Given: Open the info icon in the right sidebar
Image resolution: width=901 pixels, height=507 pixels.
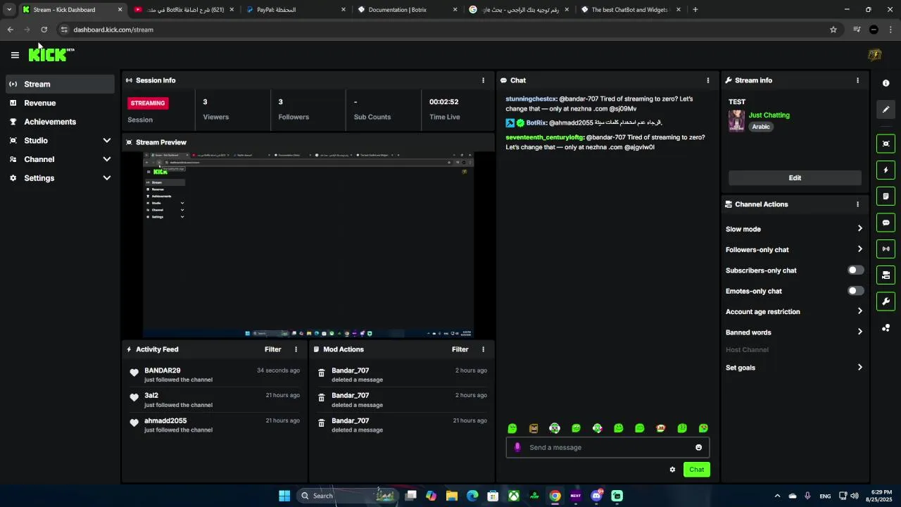Looking at the screenshot, I should click(886, 83).
